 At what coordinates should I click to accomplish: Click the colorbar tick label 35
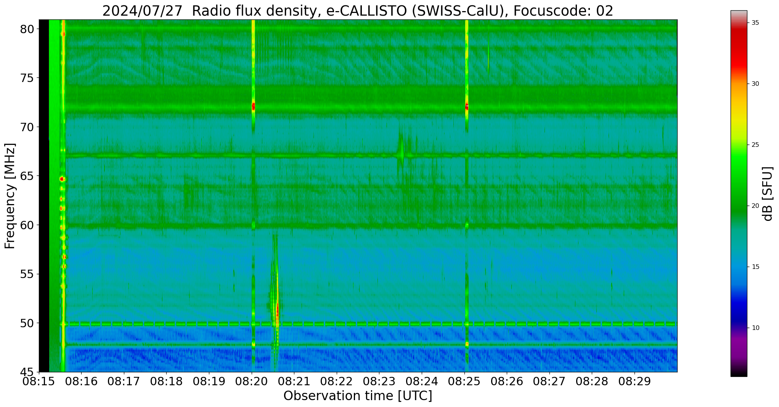coord(755,23)
